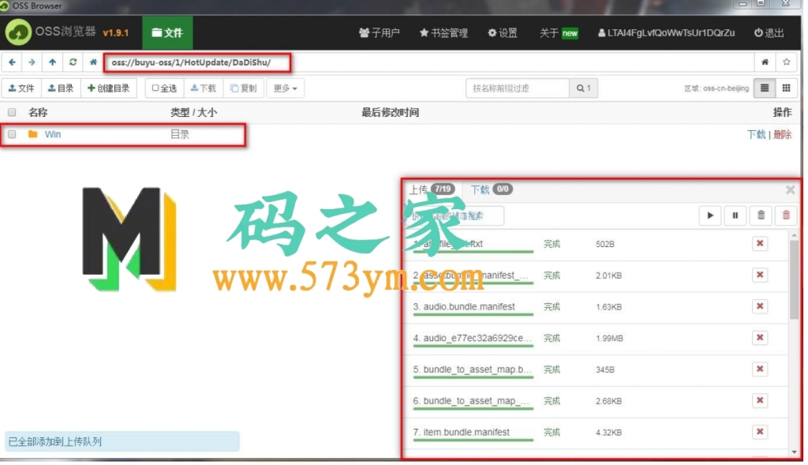Go back with the left arrow
Screen dimensions: 808x465
13,62
